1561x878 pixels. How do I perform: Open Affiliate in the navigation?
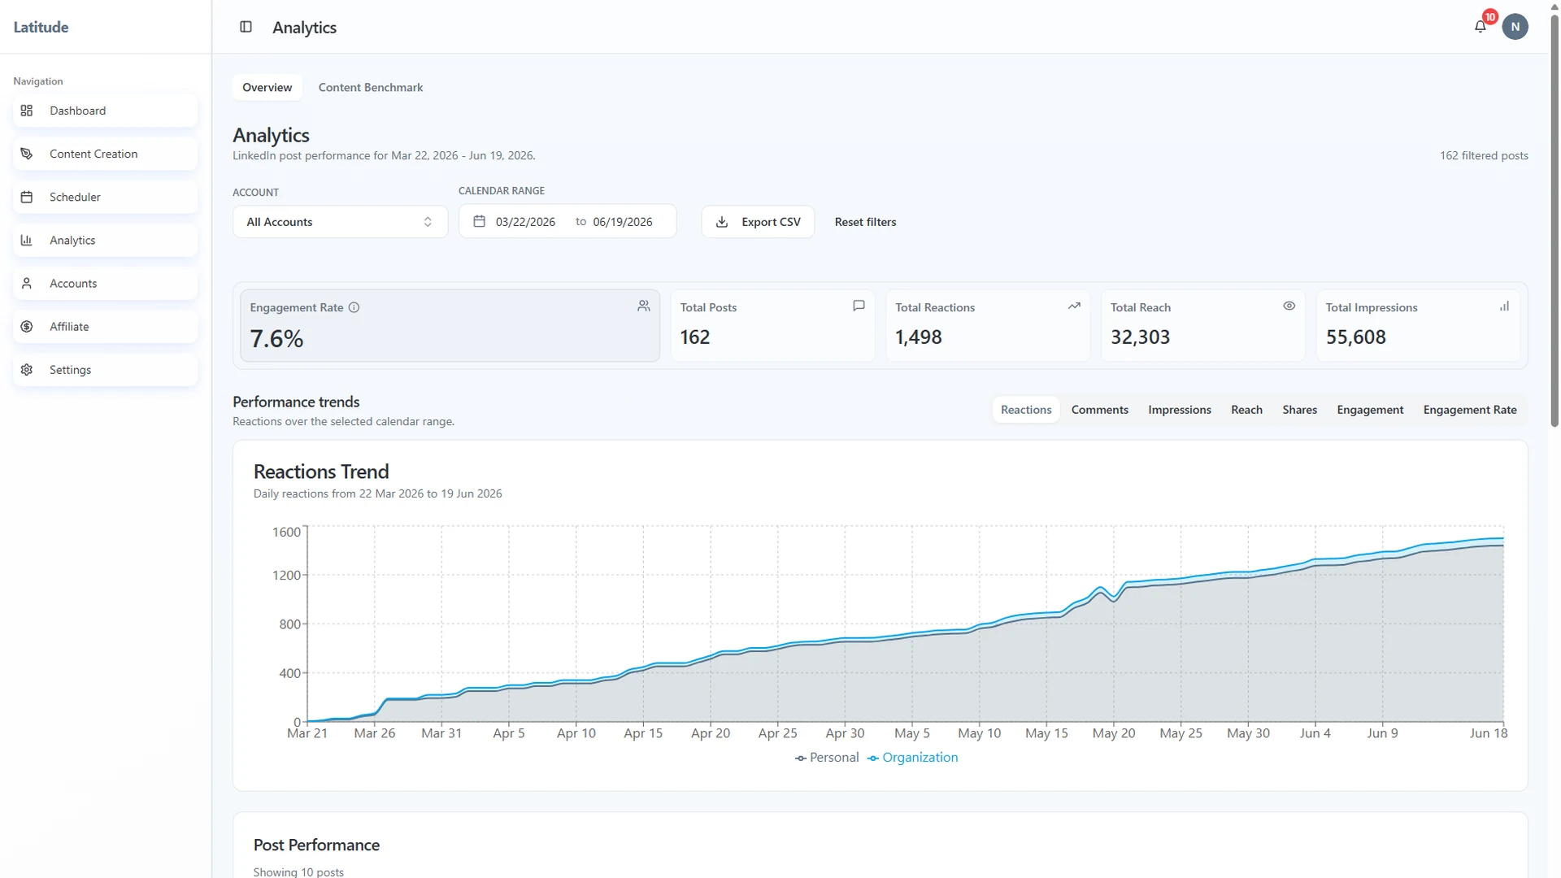[x=105, y=326]
